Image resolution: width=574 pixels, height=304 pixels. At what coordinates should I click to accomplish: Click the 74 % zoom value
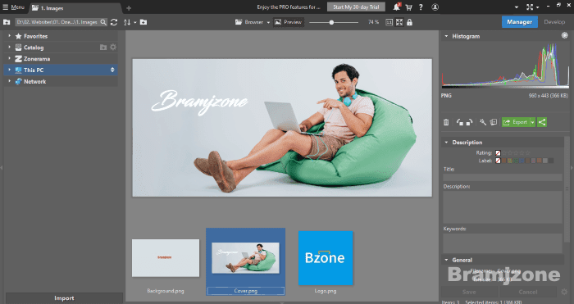[x=373, y=22]
